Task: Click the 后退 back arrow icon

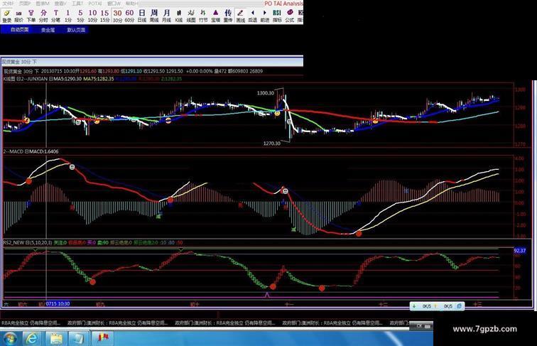Action: tap(252, 15)
